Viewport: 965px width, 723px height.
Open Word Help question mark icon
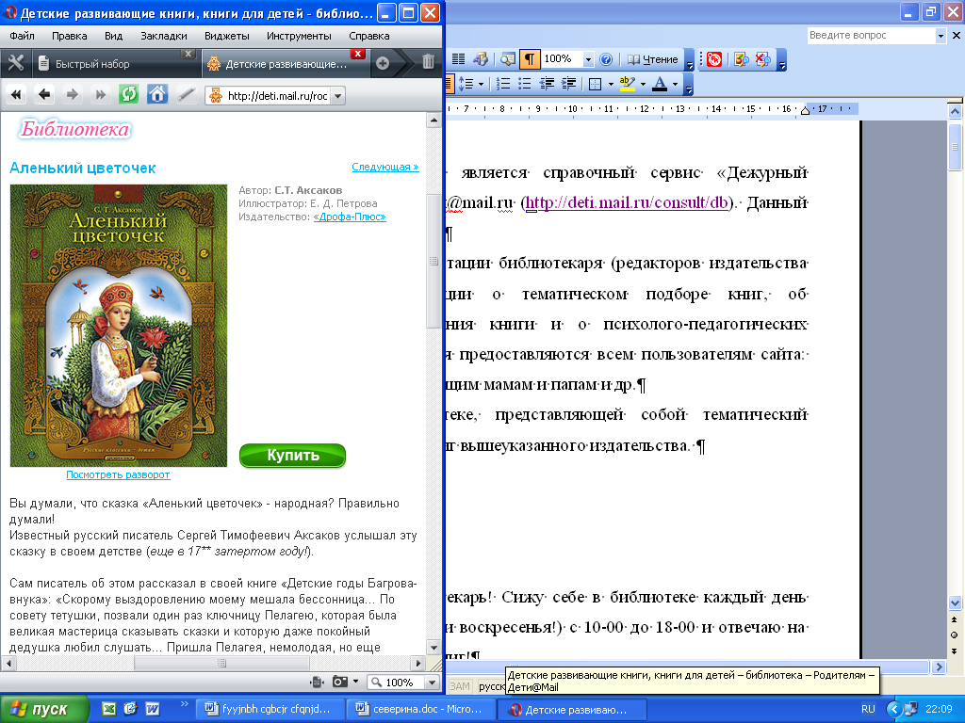[606, 59]
